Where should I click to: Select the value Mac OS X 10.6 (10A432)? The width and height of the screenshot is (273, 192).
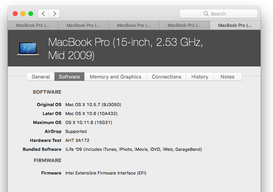pyautogui.click(x=91, y=113)
